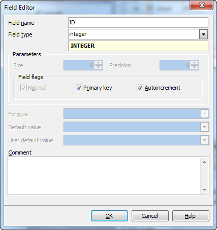This screenshot has height=230, width=217.
Task: Toggle the Not null checkbox
Action: 23,88
